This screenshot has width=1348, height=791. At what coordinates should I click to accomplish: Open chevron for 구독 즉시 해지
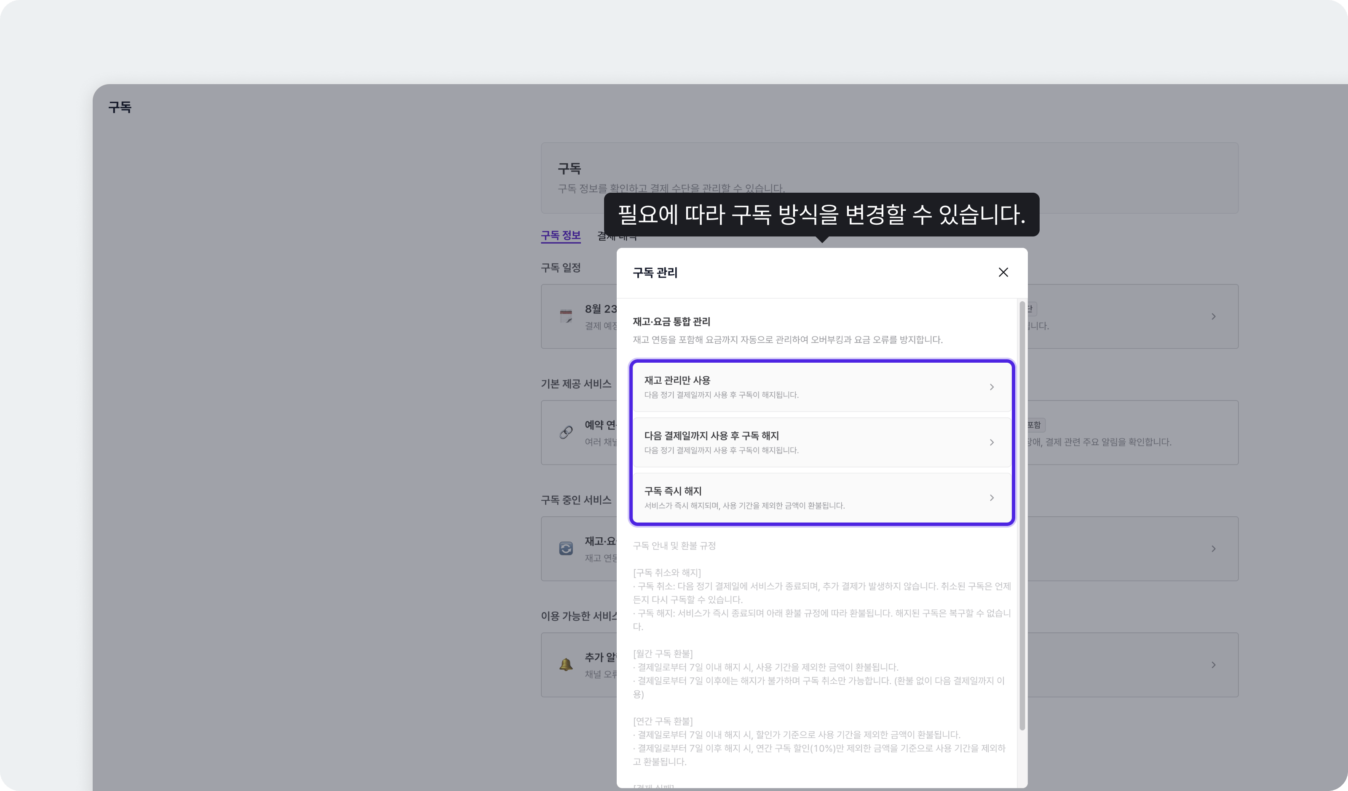point(992,498)
